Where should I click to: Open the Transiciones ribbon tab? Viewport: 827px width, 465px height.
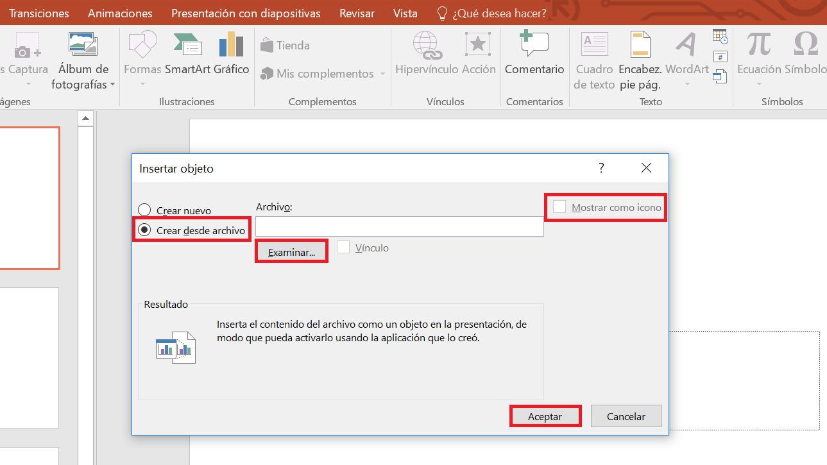[x=38, y=13]
